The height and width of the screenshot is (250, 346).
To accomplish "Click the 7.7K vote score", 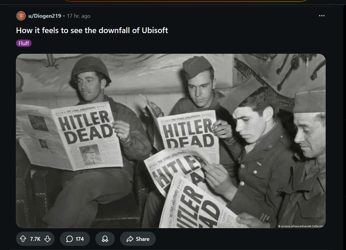I will [x=35, y=239].
